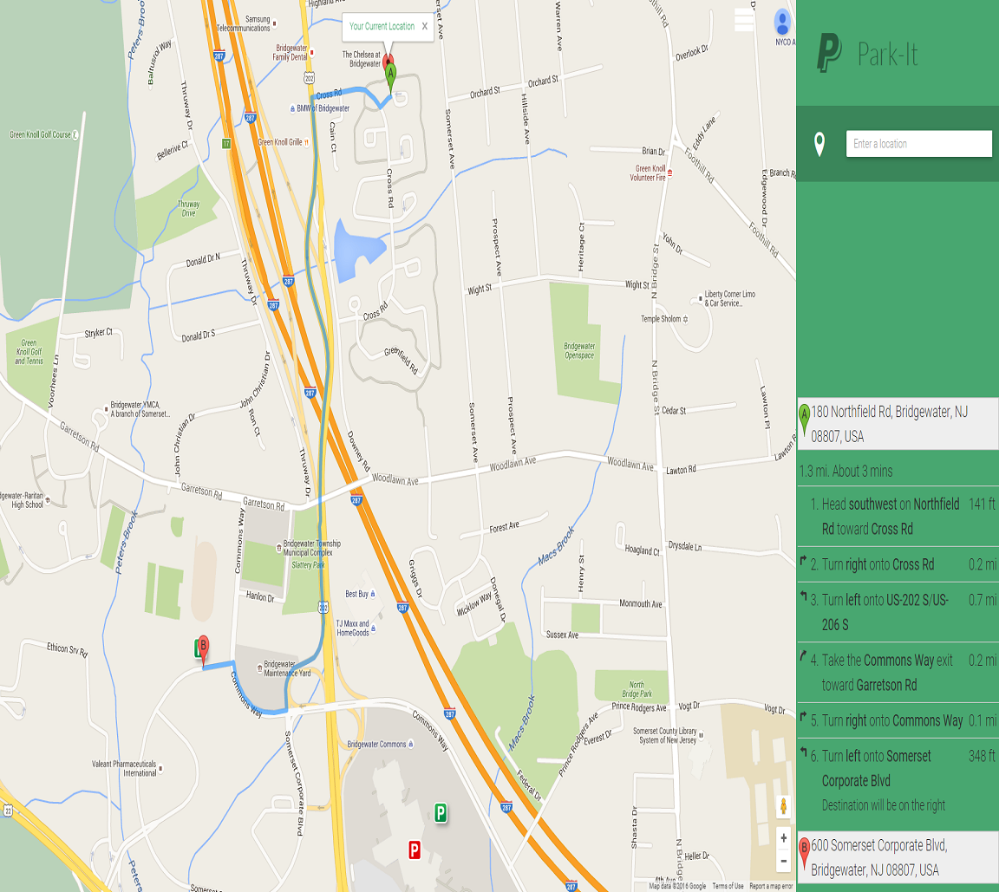The image size is (999, 892).
Task: Click the green A start marker on map
Action: (390, 77)
